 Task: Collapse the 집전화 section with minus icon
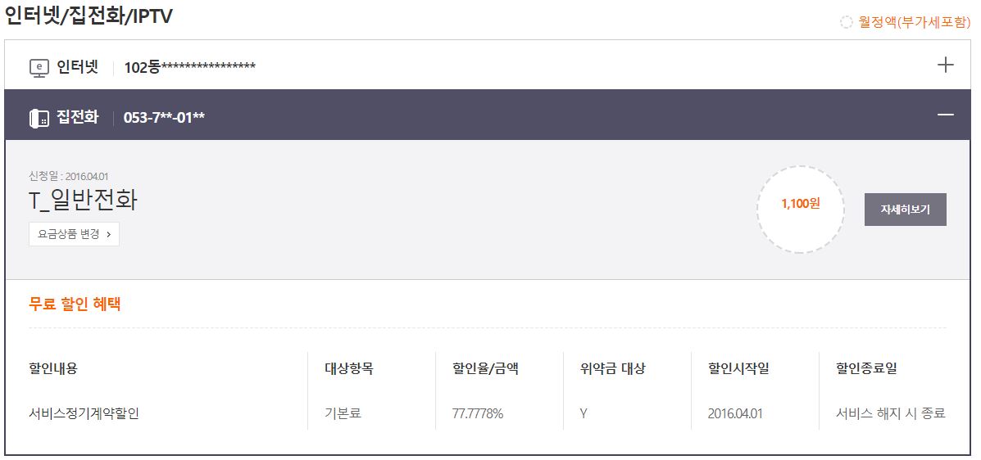pyautogui.click(x=945, y=115)
